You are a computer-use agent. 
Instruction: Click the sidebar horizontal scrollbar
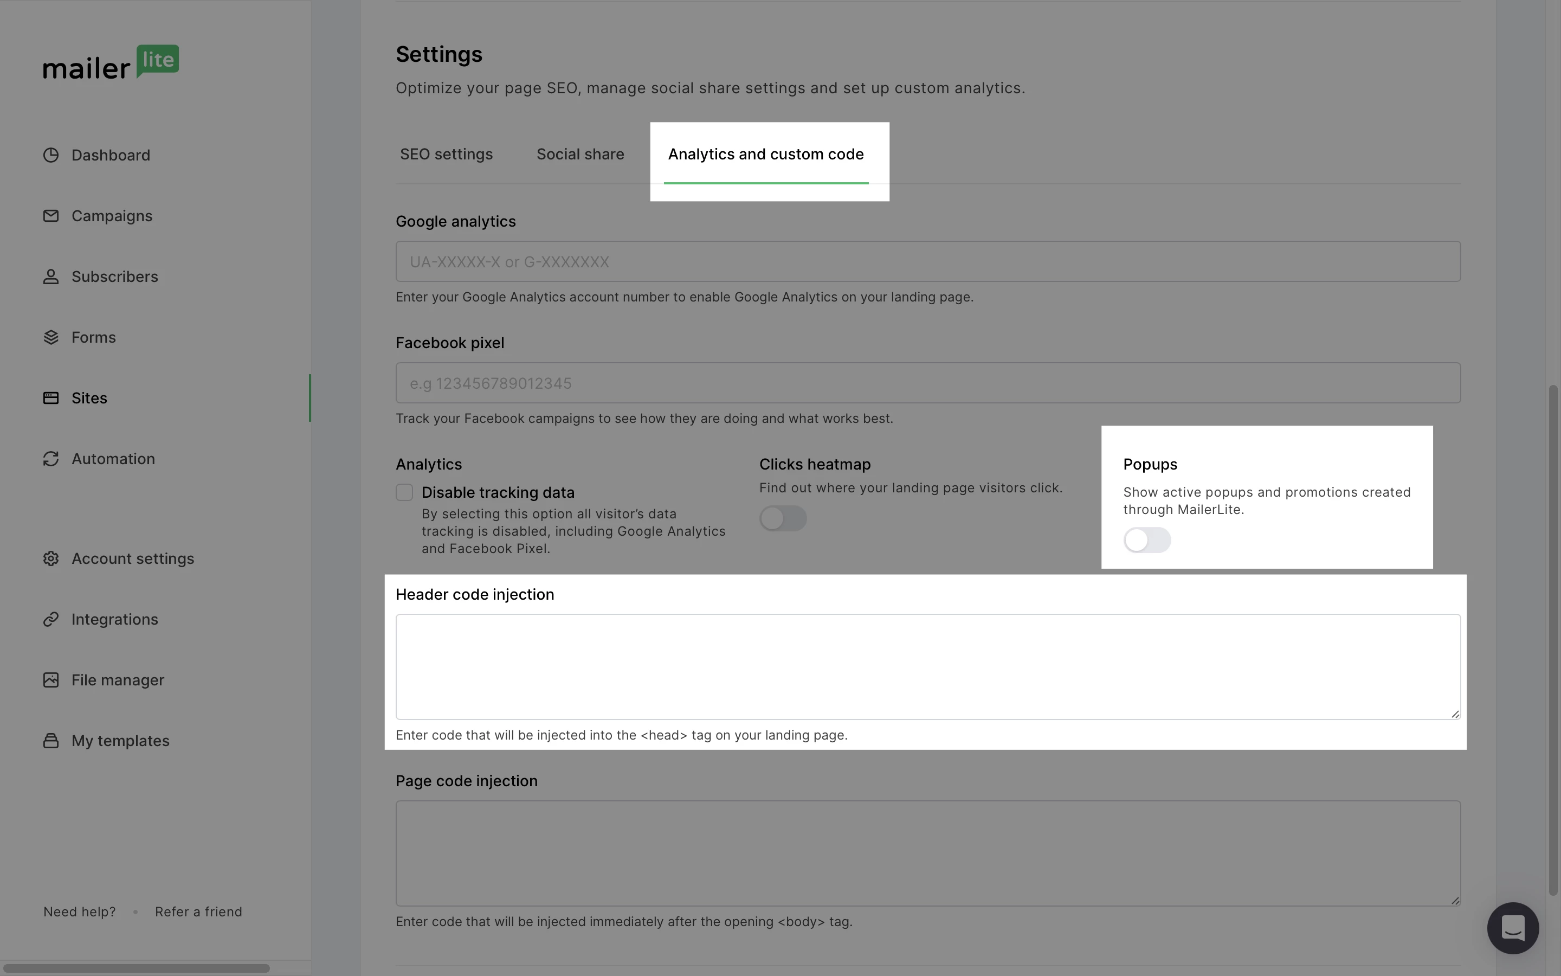(x=137, y=968)
